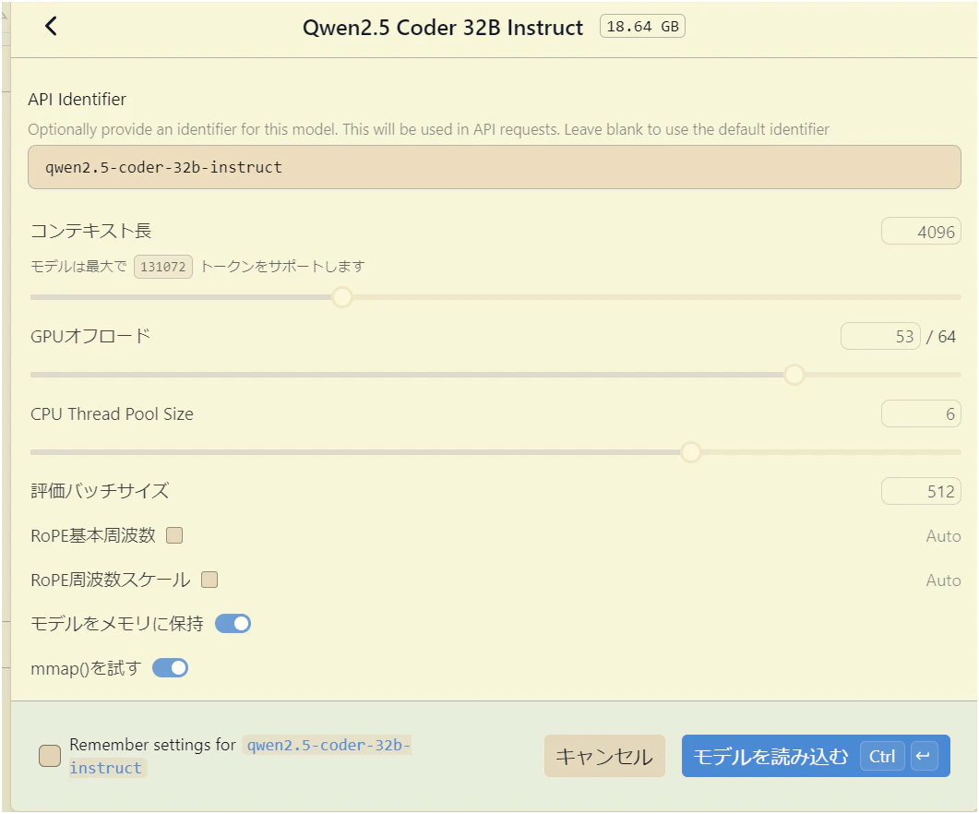979x814 pixels.
Task: Click the 評価バッチサイズ label
Action: pos(100,491)
